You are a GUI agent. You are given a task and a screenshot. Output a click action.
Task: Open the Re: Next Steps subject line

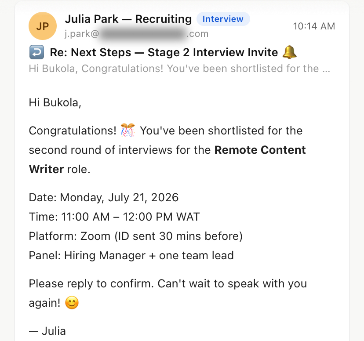click(x=164, y=52)
